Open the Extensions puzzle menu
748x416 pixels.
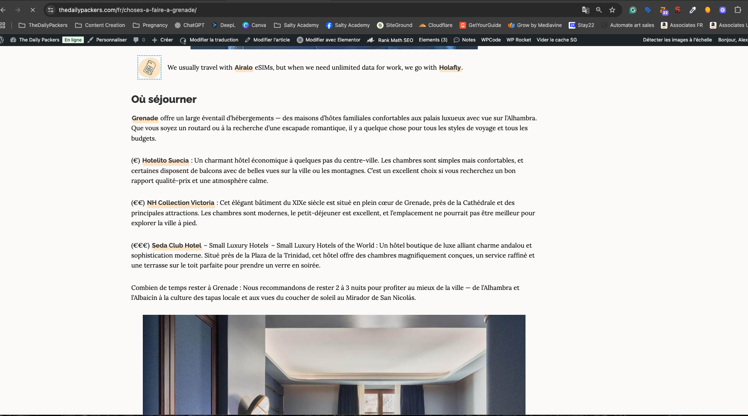[x=738, y=10]
